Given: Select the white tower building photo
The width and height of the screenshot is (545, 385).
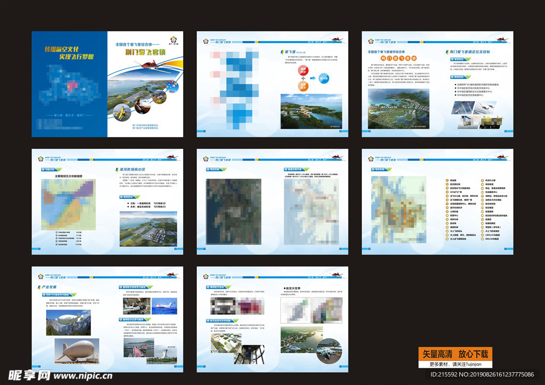Looking at the screenshot, I should (162, 355).
